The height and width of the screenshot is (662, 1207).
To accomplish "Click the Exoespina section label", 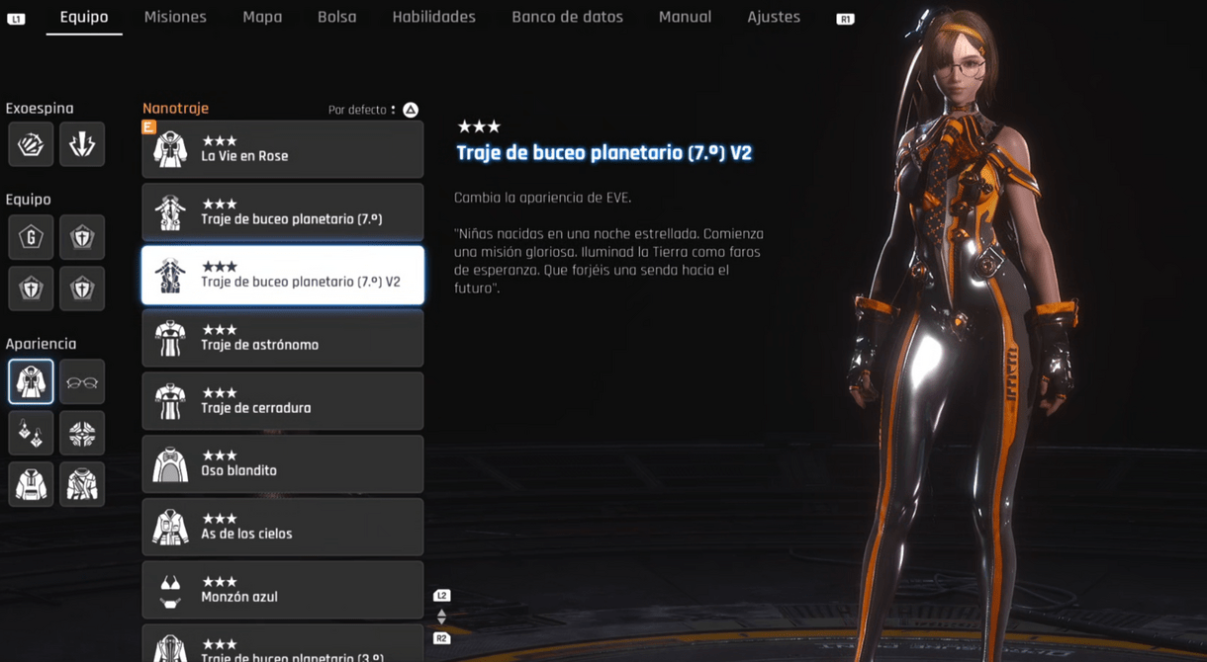I will coord(40,109).
